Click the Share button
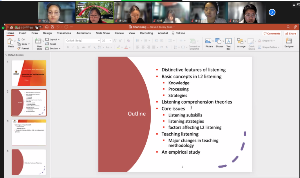This screenshot has width=300, height=178. (x=290, y=34)
